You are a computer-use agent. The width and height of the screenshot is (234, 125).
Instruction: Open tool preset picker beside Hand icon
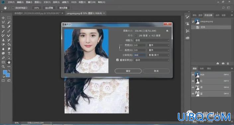(9, 8)
